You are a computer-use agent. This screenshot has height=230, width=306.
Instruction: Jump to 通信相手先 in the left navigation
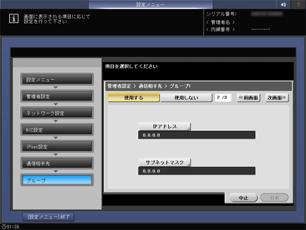click(57, 163)
